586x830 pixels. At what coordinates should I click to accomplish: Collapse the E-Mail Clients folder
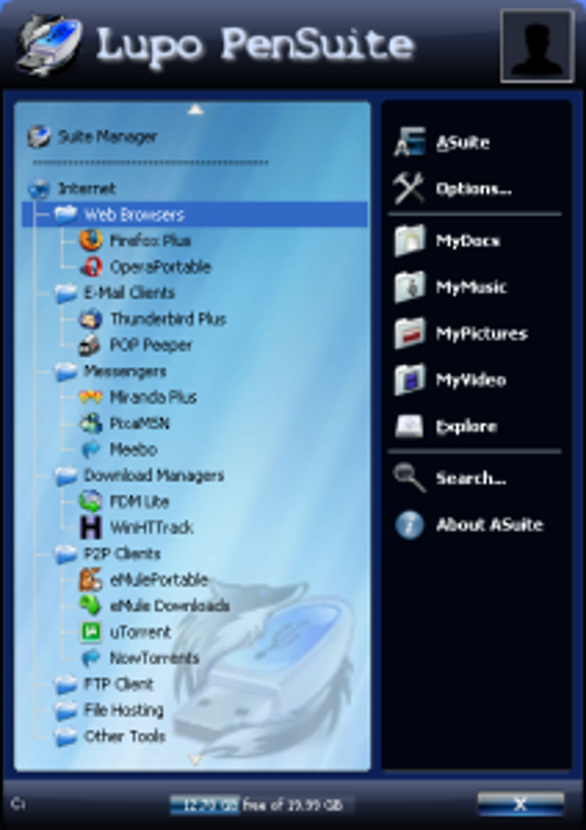[65, 292]
